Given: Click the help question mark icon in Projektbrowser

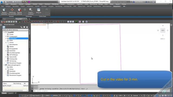Looking at the screenshot, I should 27,27.
